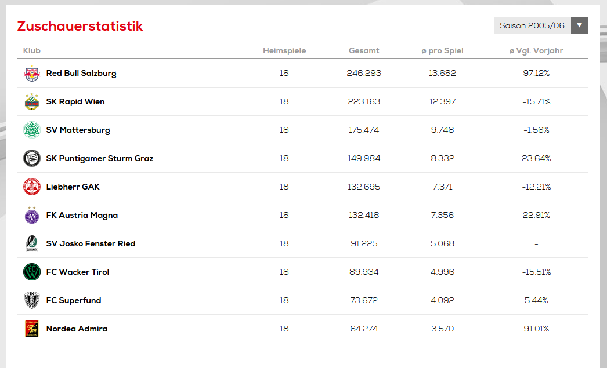Screen dimensions: 607x368
Task: Click the per-game average 4.996
Action: coord(442,272)
